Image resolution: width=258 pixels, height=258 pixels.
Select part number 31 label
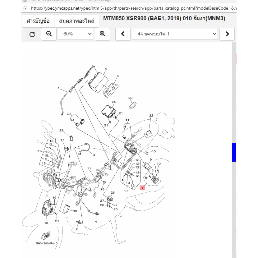click(x=57, y=221)
